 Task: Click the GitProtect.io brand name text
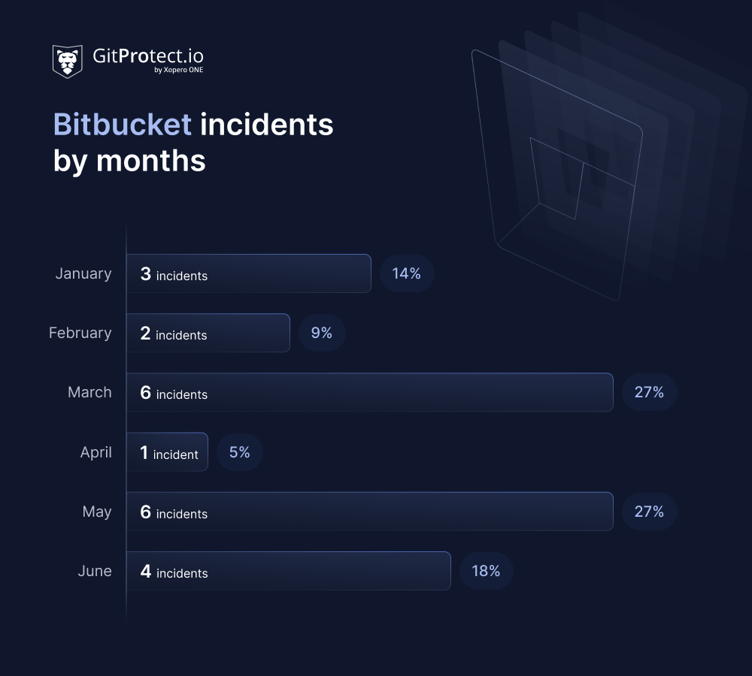(x=147, y=56)
